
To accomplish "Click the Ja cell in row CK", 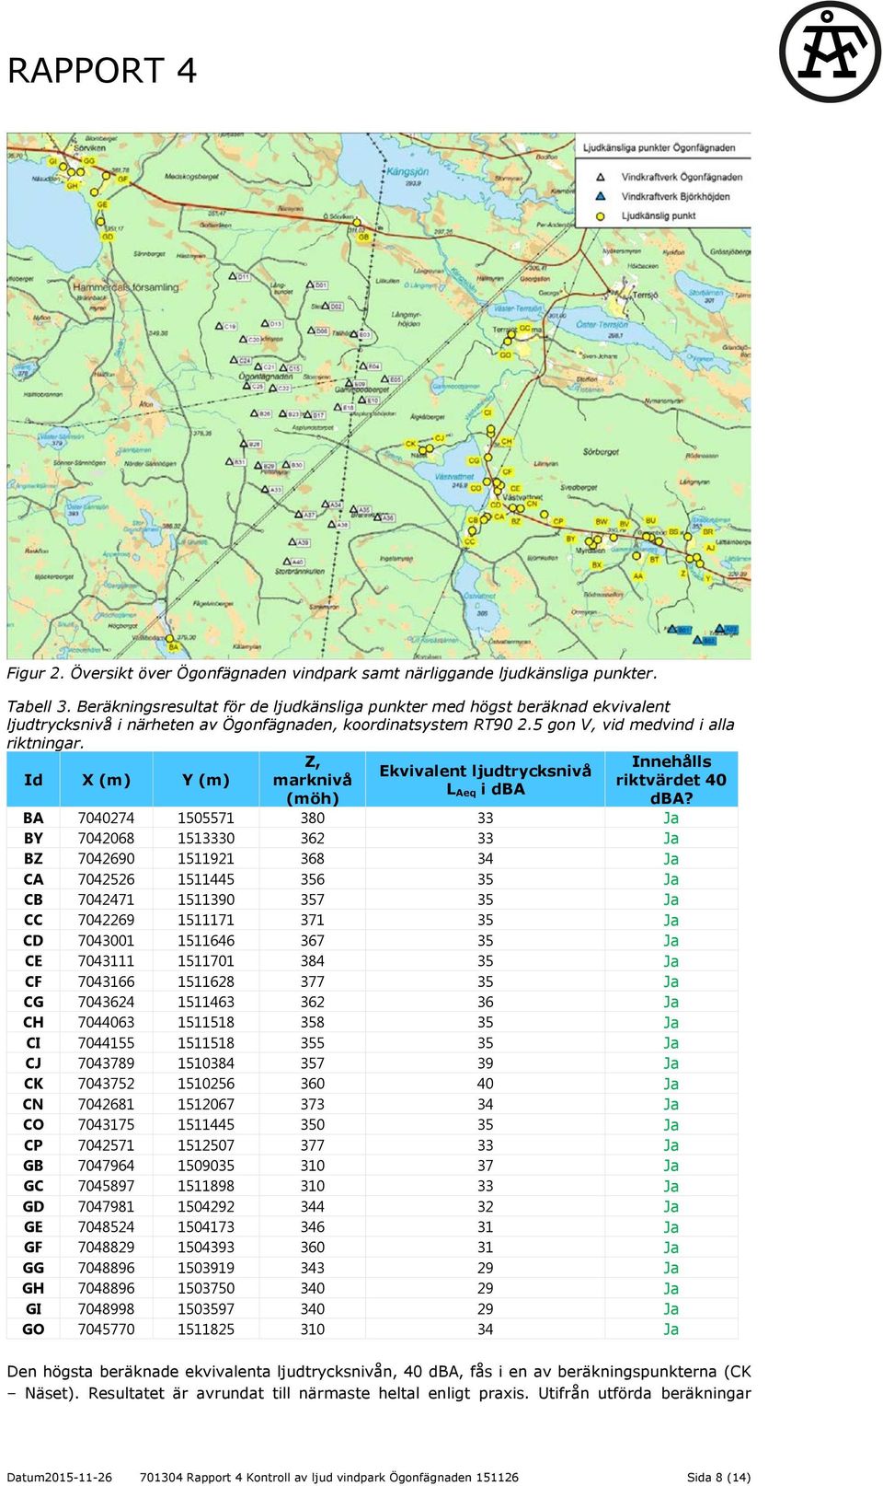I will (x=671, y=1084).
